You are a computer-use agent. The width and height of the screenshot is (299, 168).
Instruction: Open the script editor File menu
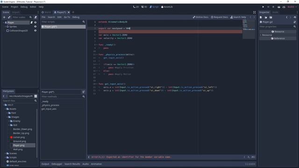(43, 17)
